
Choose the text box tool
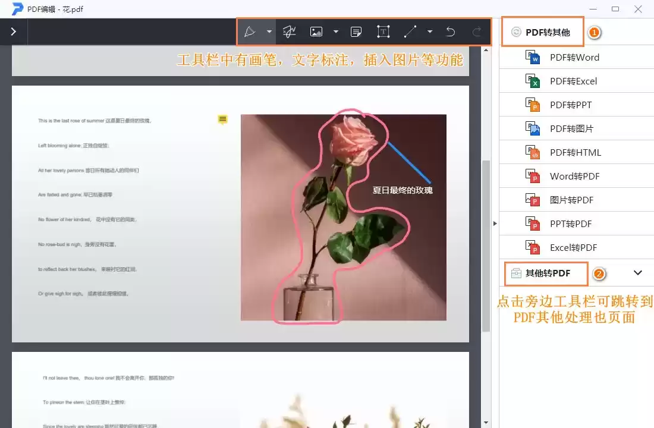point(383,32)
